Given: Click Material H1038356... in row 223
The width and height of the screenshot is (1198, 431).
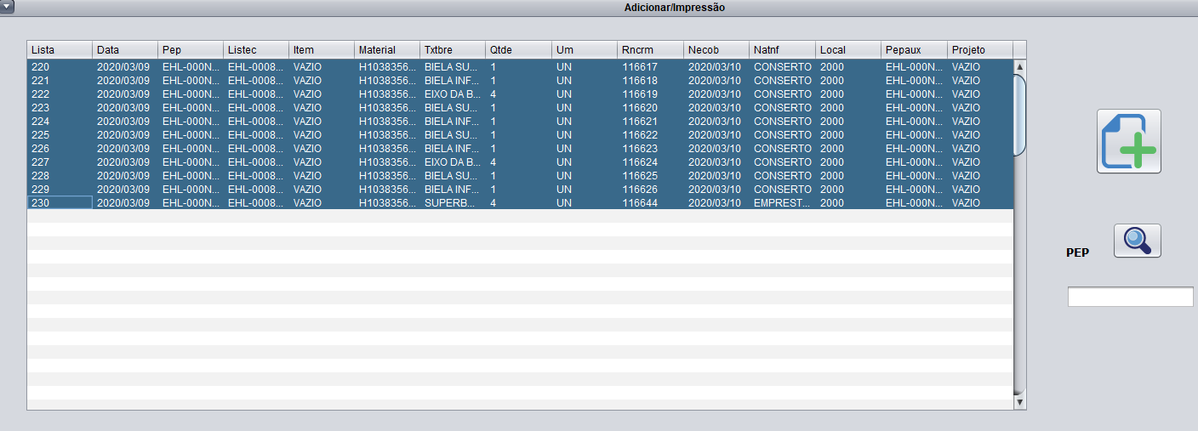Looking at the screenshot, I should tap(387, 107).
